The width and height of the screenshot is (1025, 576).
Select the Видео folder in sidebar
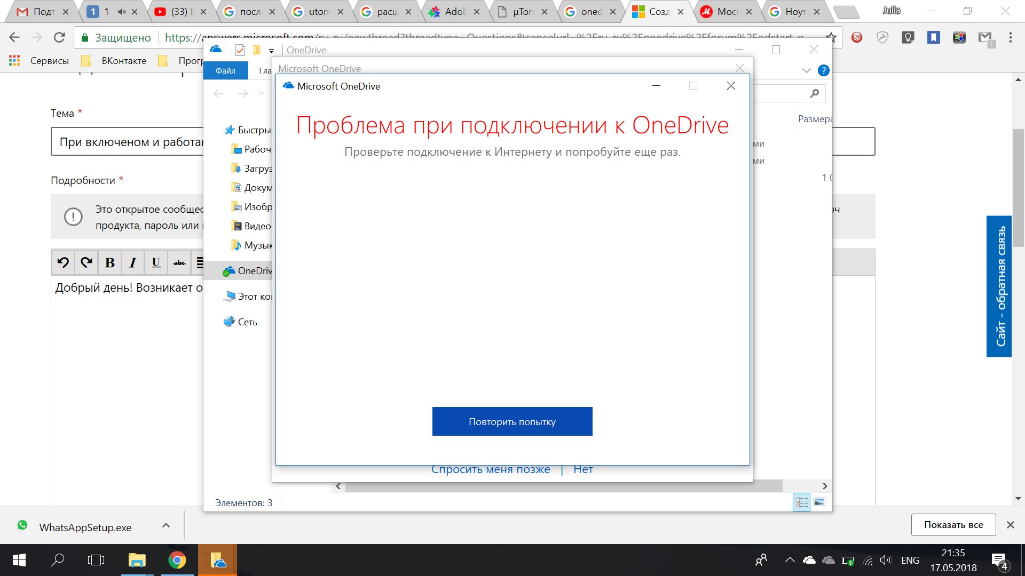click(251, 226)
